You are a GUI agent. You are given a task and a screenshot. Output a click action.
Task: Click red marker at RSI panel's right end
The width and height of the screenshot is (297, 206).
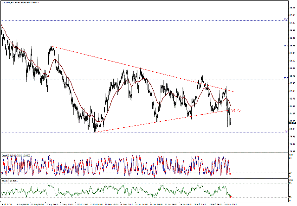pyautogui.click(x=231, y=196)
